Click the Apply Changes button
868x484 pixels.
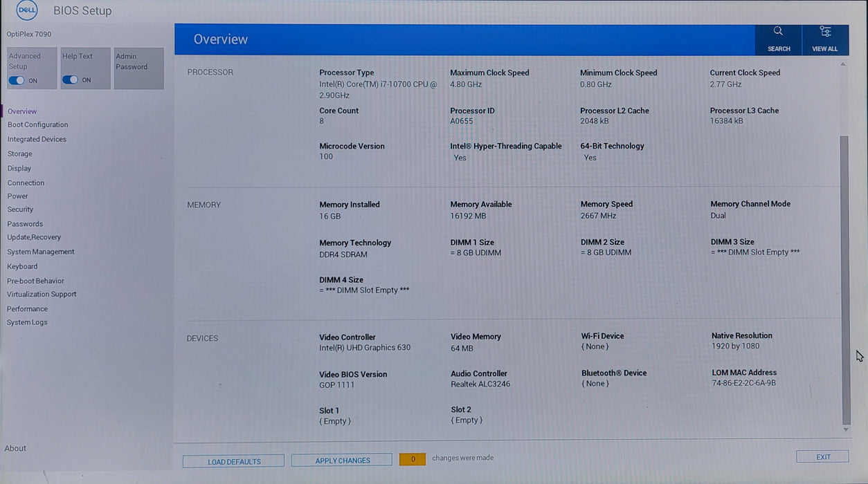[343, 460]
